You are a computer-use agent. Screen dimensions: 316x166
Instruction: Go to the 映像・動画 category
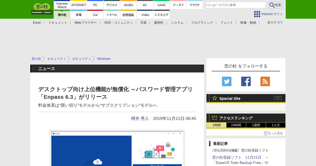[x=248, y=23]
